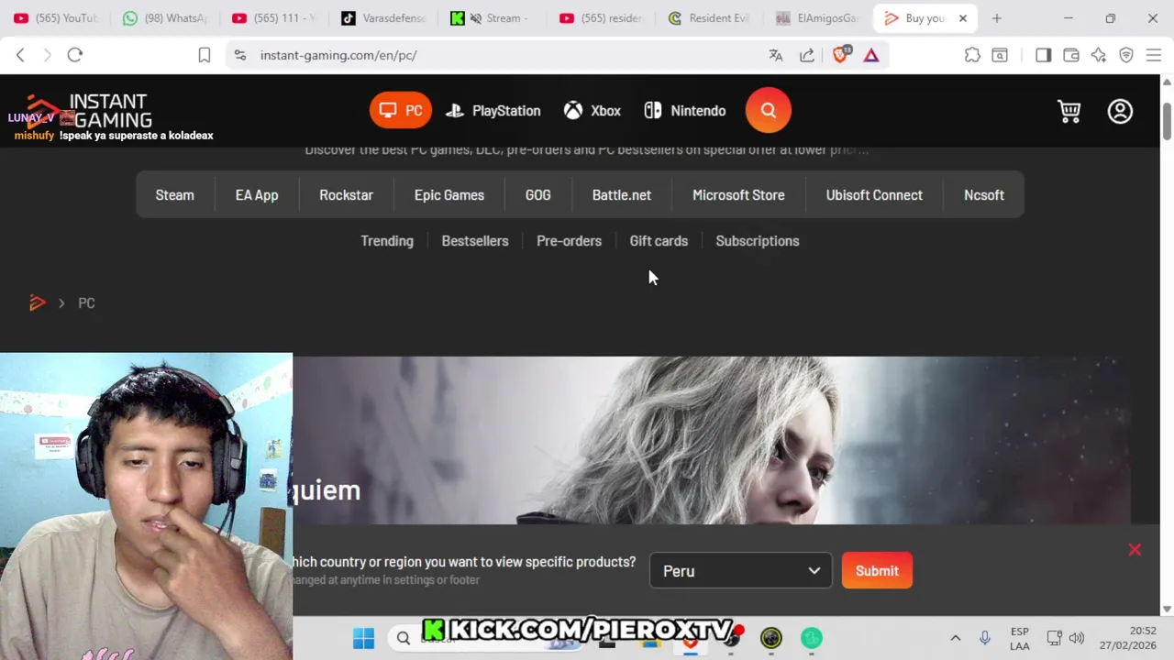Open a new browser tab
Image resolution: width=1174 pixels, height=660 pixels.
pyautogui.click(x=997, y=18)
